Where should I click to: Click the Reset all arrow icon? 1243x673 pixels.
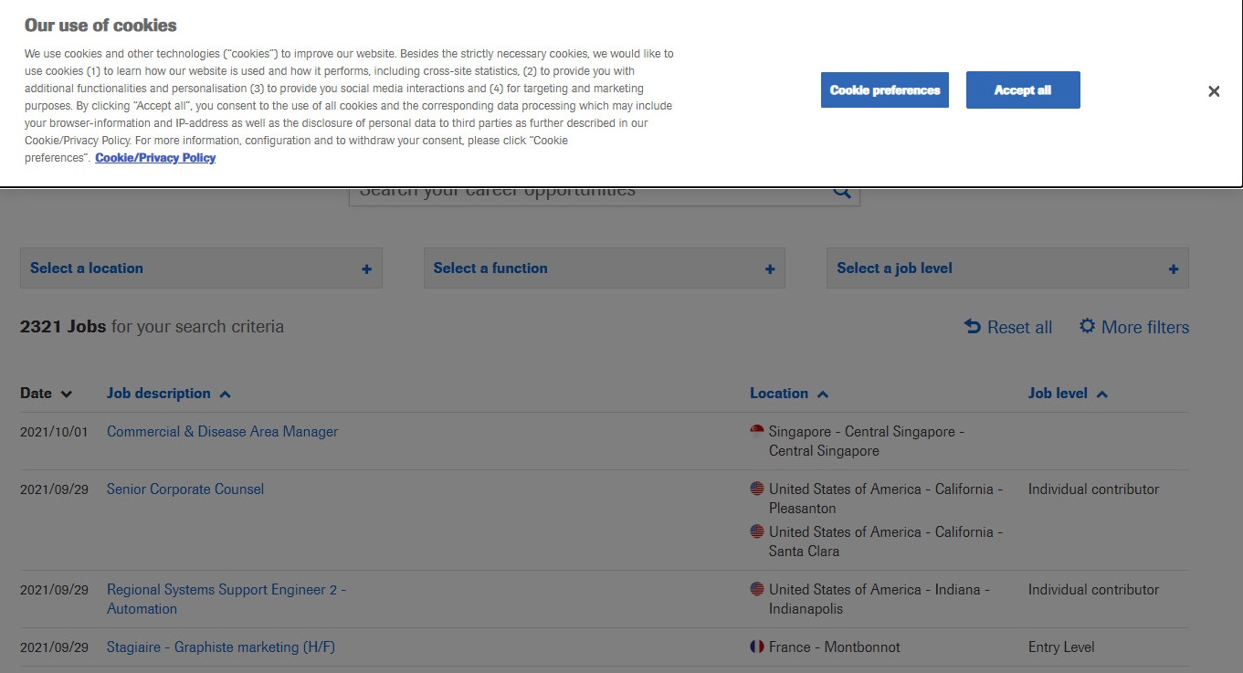(973, 327)
